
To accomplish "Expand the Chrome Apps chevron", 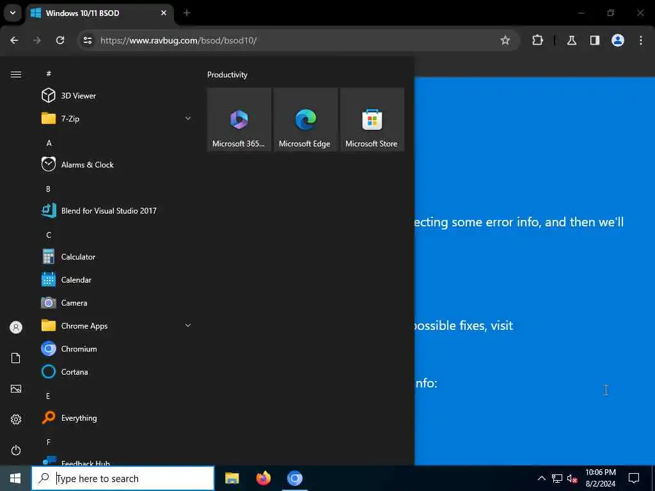I will tap(188, 325).
